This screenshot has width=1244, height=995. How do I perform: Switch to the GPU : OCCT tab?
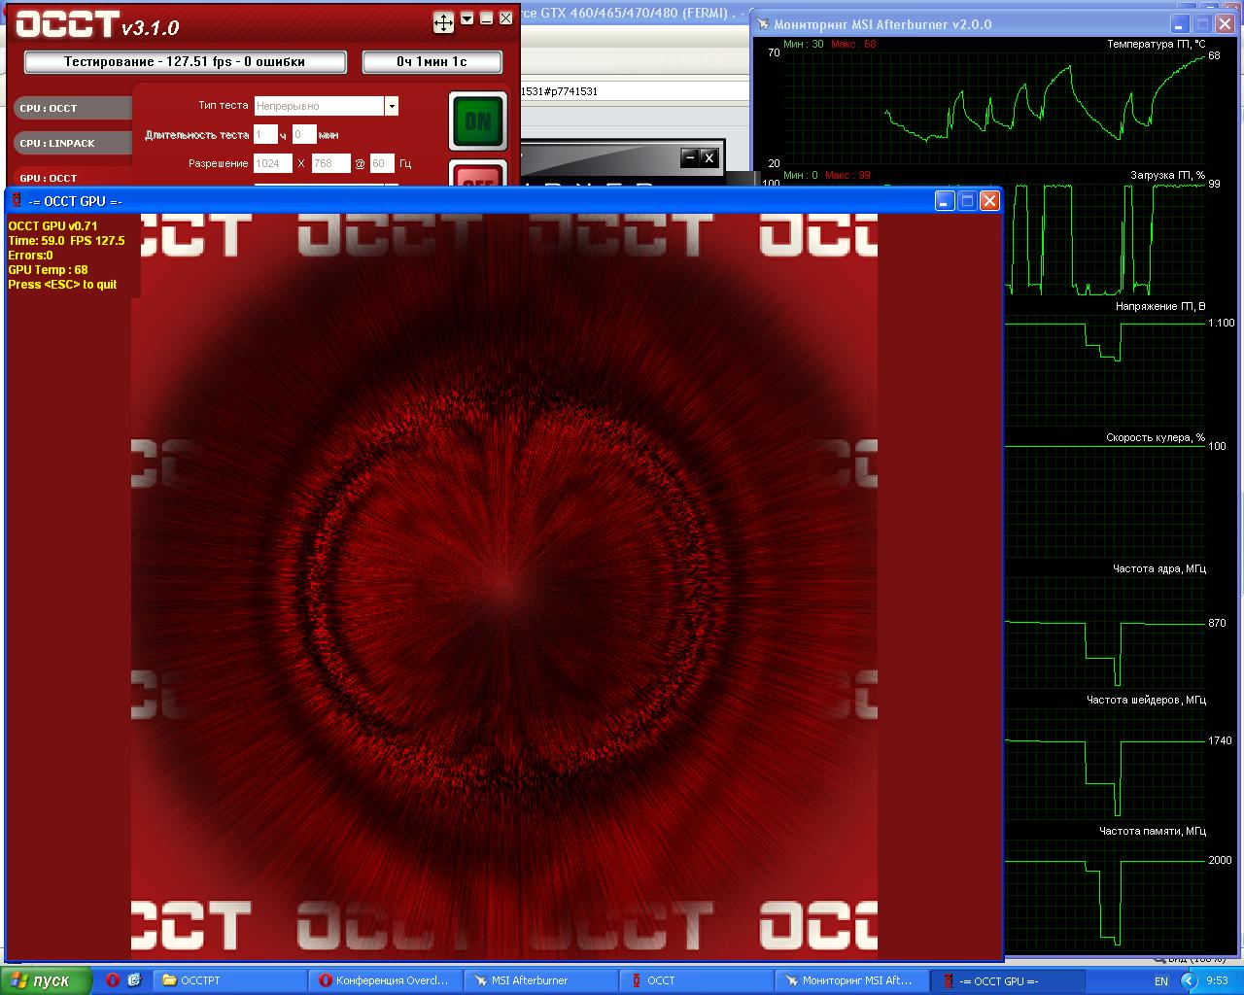(73, 178)
